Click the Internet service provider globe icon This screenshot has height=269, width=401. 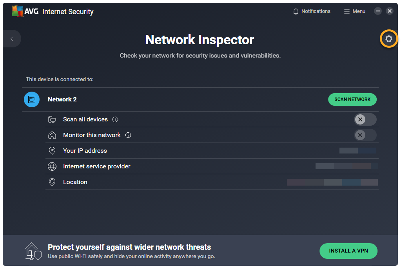click(52, 166)
